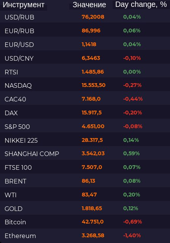Image resolution: width=170 pixels, height=243 pixels.
Task: Choose the USD/CNY row label
Action: point(19,58)
